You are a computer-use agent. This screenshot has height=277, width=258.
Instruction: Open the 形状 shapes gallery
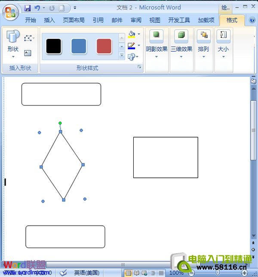(x=13, y=44)
